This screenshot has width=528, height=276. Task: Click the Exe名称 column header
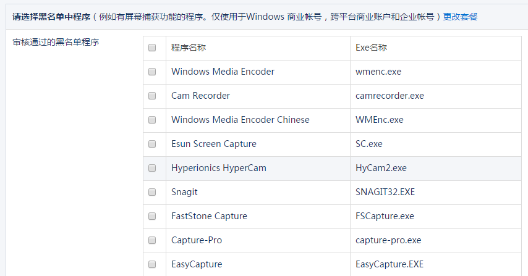click(372, 48)
